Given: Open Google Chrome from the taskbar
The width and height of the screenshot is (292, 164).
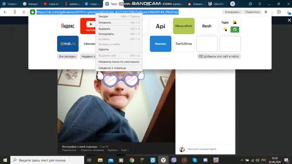Looking at the screenshot, I should [132, 160].
